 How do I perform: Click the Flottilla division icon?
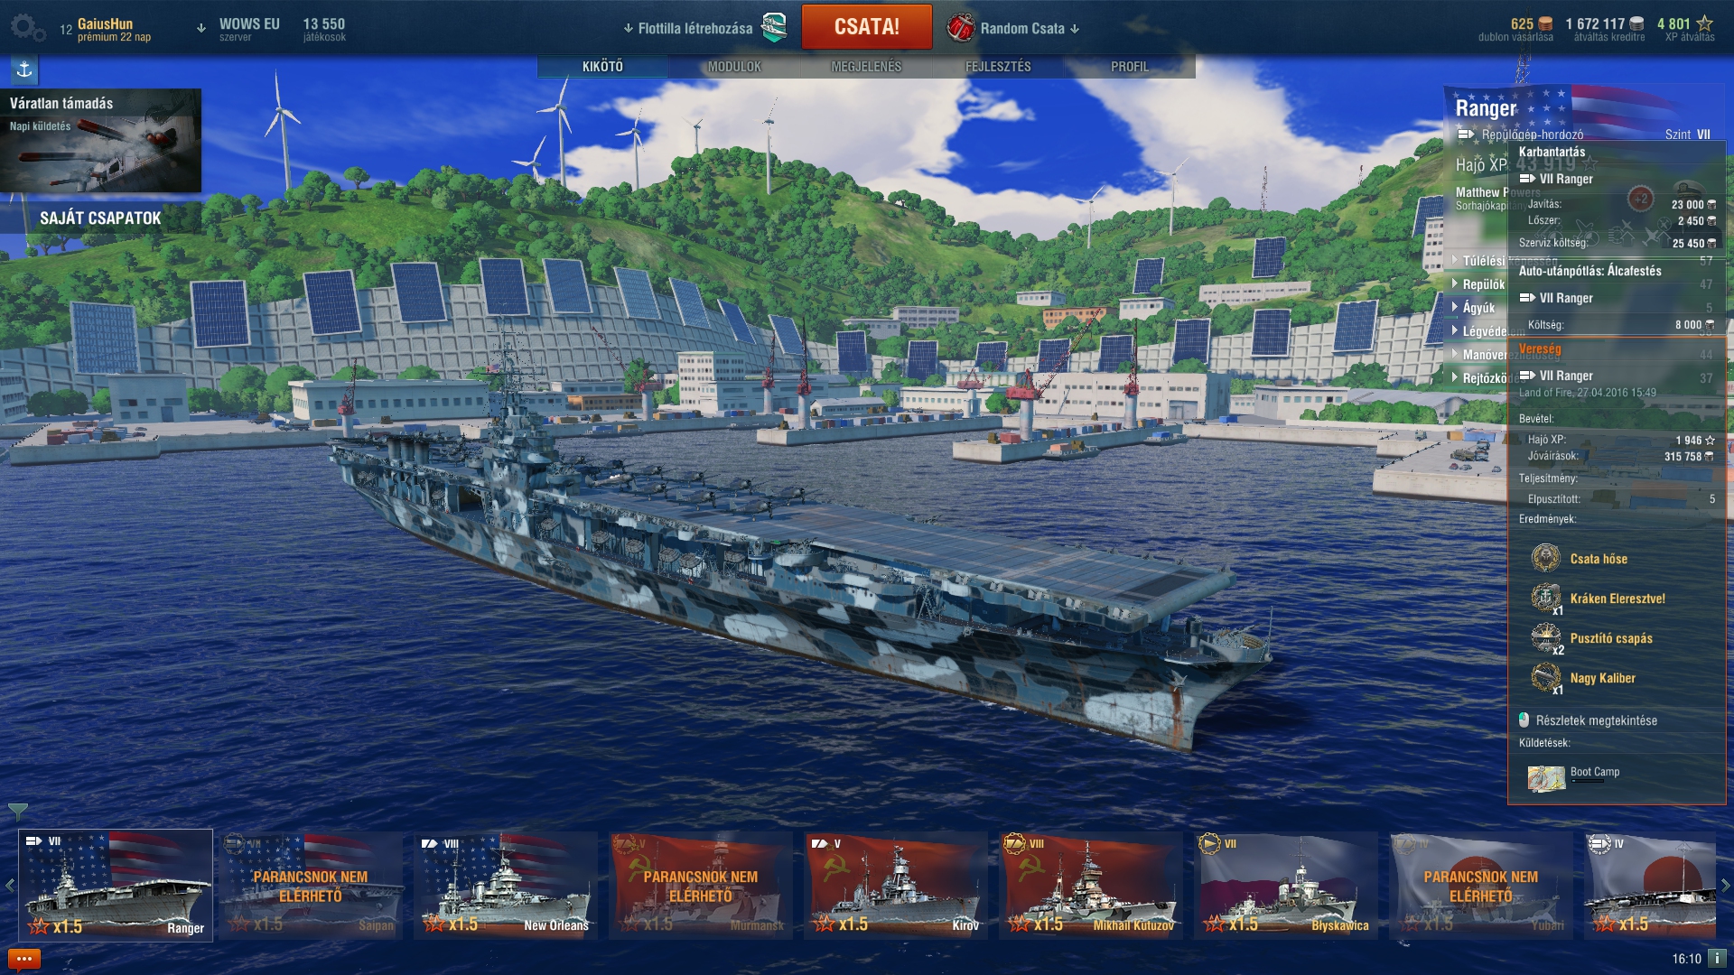pyautogui.click(x=774, y=28)
